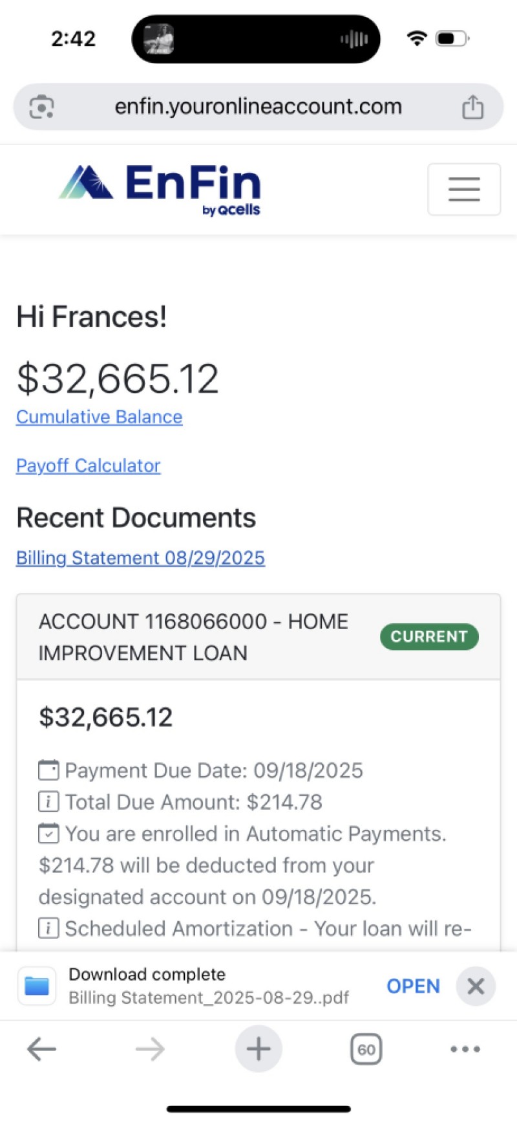
Task: Tap the enfin.youronlineaccount.com address field
Action: coord(258,107)
